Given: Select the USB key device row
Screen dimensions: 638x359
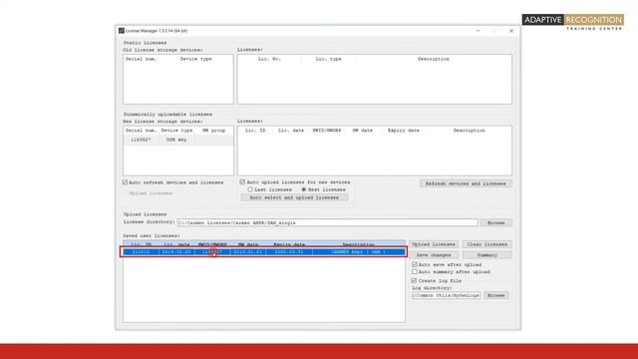Looking at the screenshot, I should [x=178, y=140].
